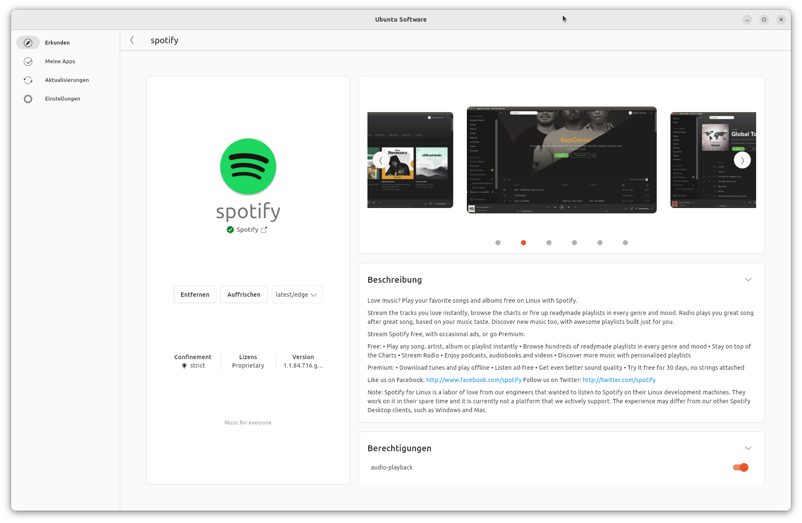Click the Proprietary license text
Screen dimensions: 802x523
point(248,366)
